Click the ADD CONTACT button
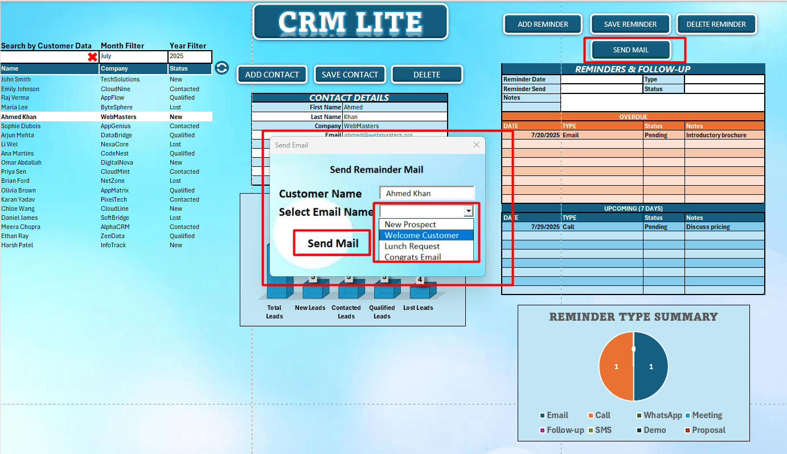The image size is (787, 454). click(x=272, y=74)
